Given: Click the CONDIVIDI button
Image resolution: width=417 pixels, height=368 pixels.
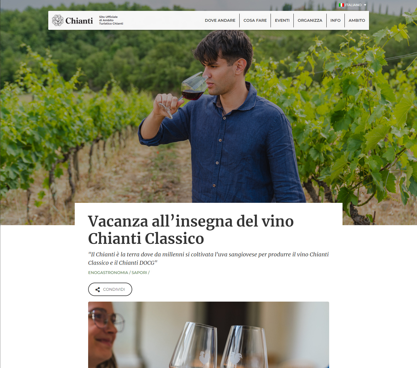Looking at the screenshot, I should [x=110, y=289].
